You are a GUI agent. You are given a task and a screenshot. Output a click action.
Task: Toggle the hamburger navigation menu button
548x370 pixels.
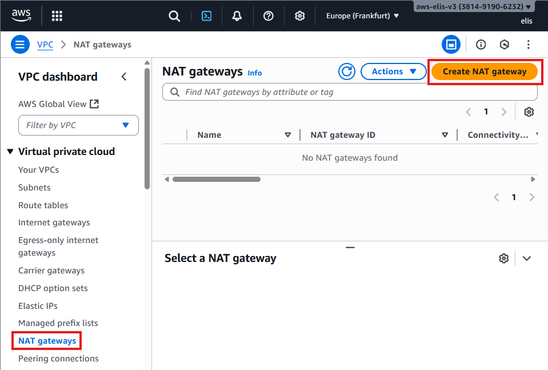pos(20,45)
